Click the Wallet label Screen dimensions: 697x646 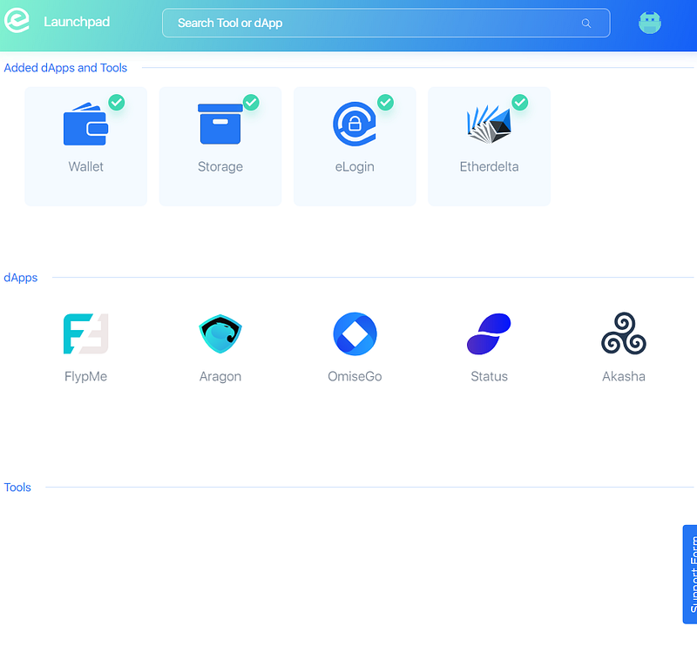click(85, 166)
